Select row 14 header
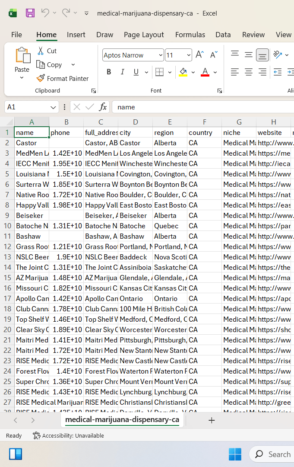This screenshot has height=467, width=294. point(7,268)
